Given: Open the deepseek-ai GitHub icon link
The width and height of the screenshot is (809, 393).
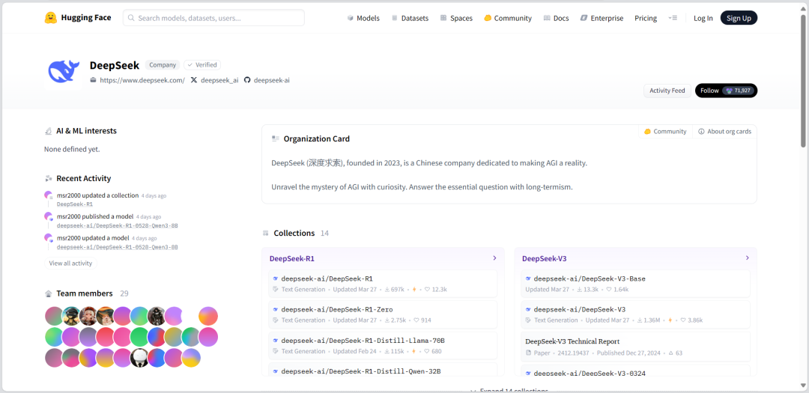Looking at the screenshot, I should pos(247,80).
